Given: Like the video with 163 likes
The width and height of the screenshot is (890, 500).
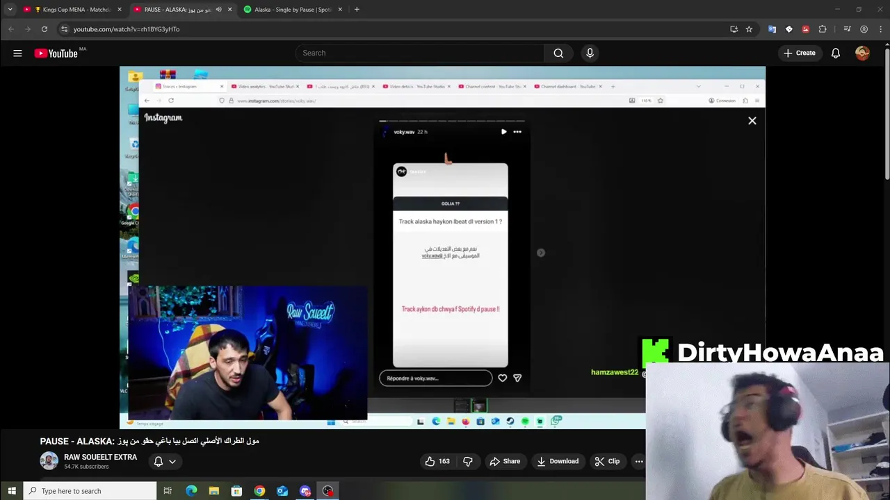Looking at the screenshot, I should tap(437, 461).
